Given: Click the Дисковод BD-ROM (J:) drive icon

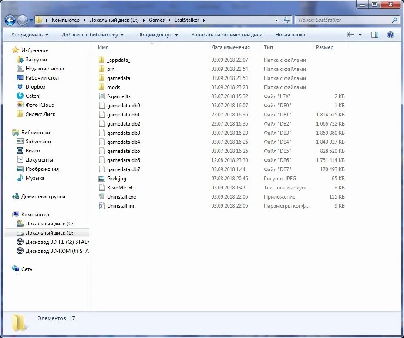Looking at the screenshot, I should coord(20,251).
